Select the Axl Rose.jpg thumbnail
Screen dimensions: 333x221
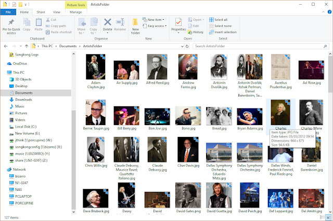pos(311,70)
